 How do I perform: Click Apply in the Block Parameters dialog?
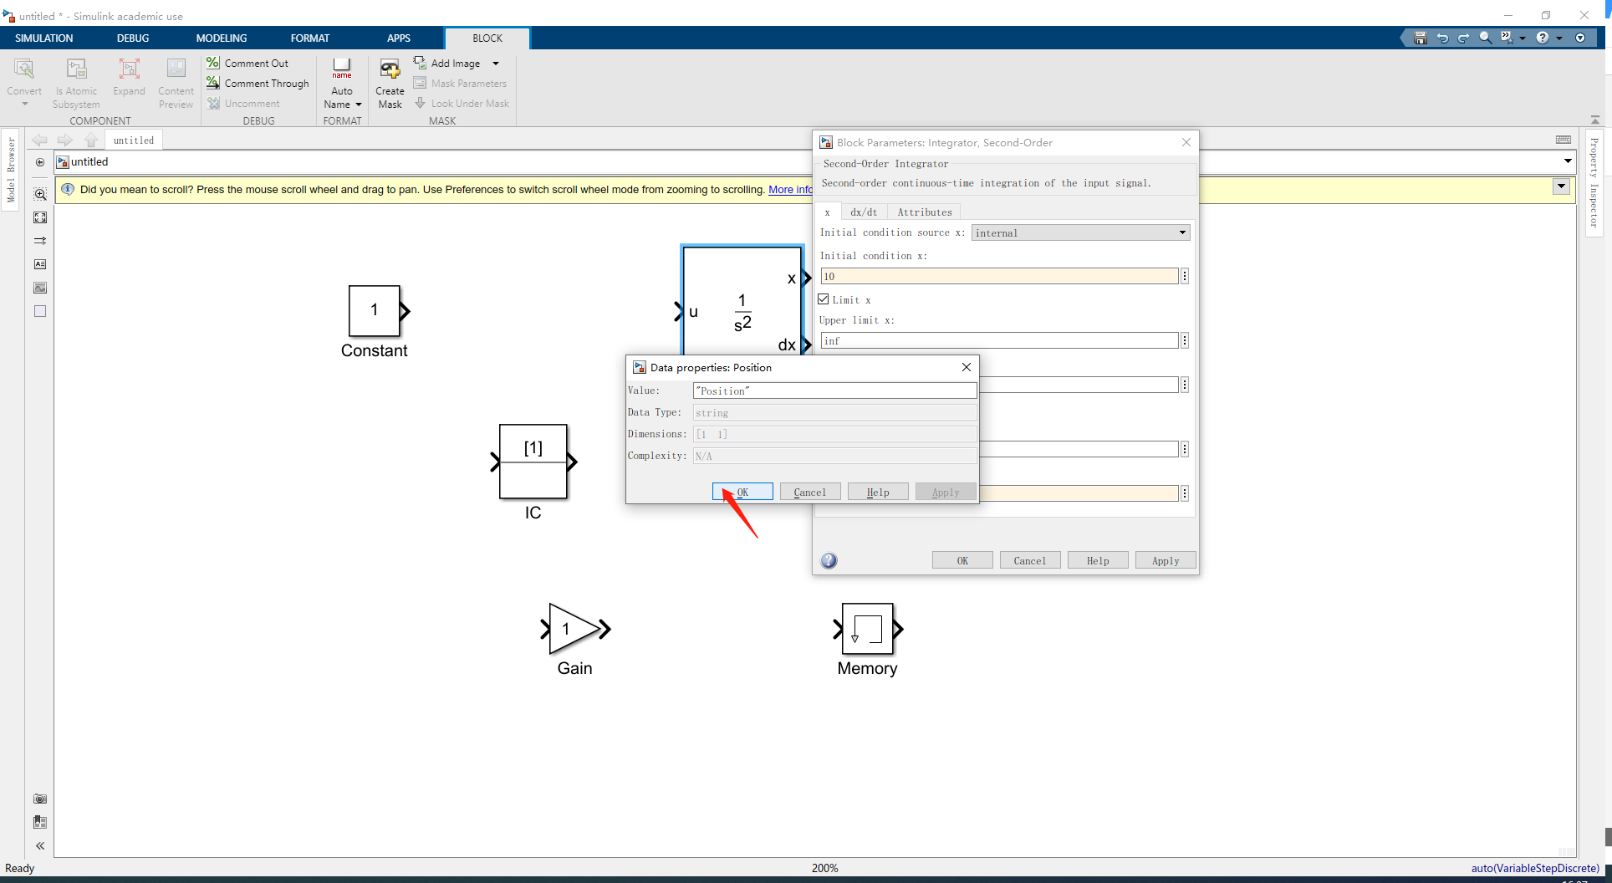click(1166, 560)
